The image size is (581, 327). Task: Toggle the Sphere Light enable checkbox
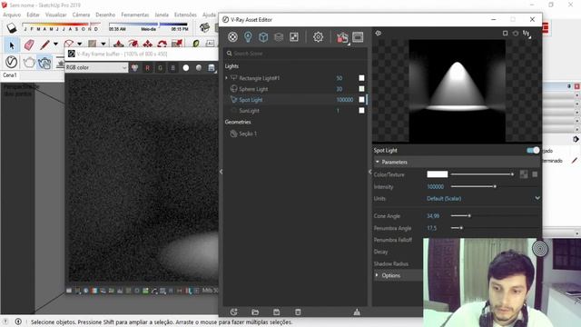[361, 89]
